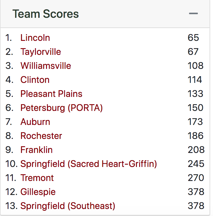Viewport: 213px width, 216px height.
Task: Open the Gillespie team link
Action: [38, 192]
